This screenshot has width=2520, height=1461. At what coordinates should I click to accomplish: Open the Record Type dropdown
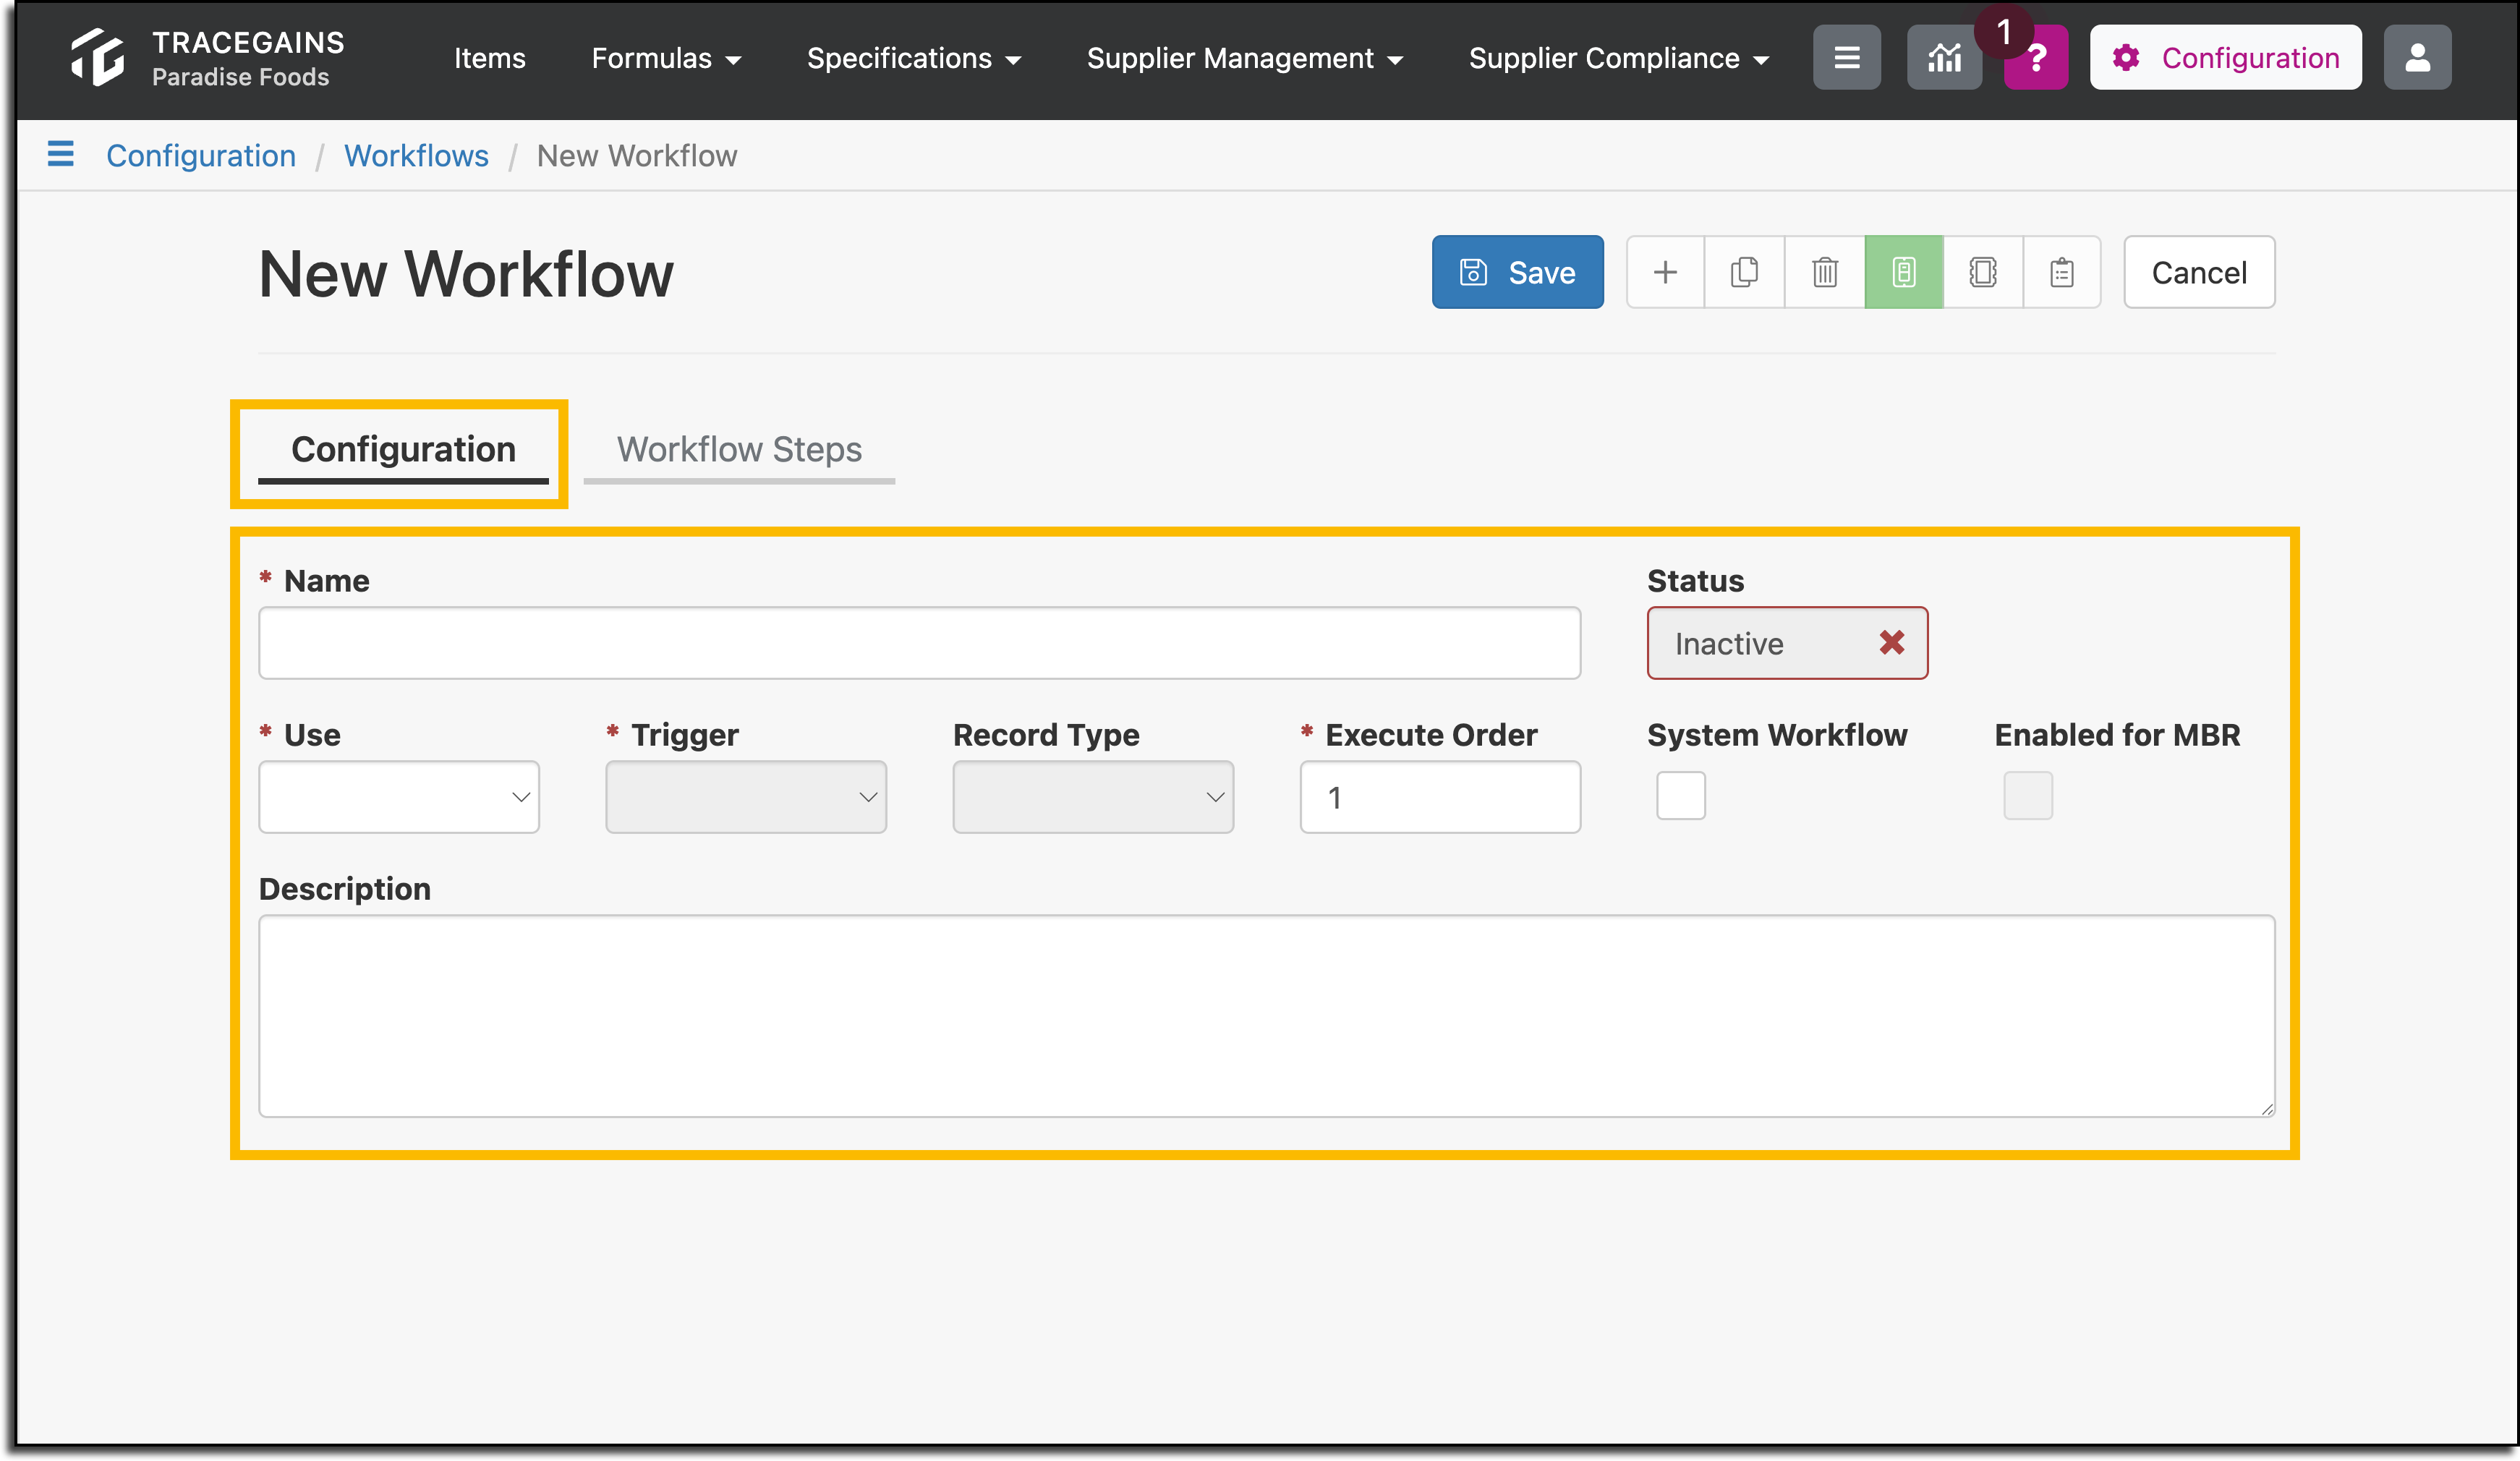point(1093,797)
